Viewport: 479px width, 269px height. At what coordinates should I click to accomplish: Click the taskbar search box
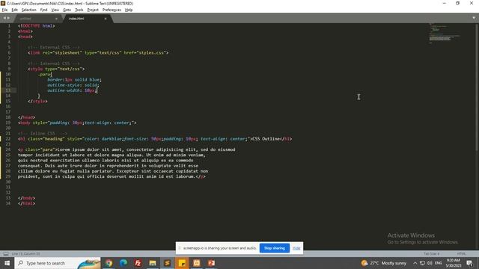pos(58,263)
